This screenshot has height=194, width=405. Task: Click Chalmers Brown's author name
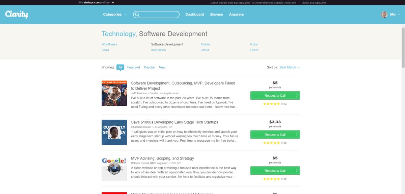click(x=141, y=127)
